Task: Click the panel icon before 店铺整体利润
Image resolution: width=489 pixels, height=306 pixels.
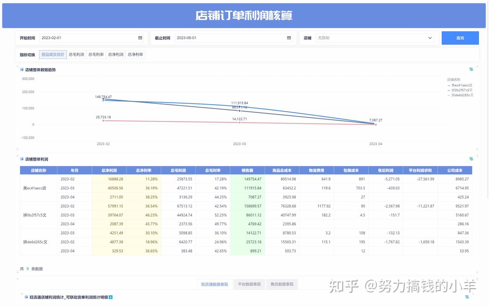Action: click(22, 159)
